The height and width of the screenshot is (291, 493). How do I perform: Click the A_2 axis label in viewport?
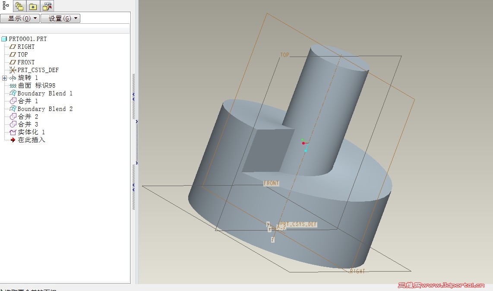281,227
